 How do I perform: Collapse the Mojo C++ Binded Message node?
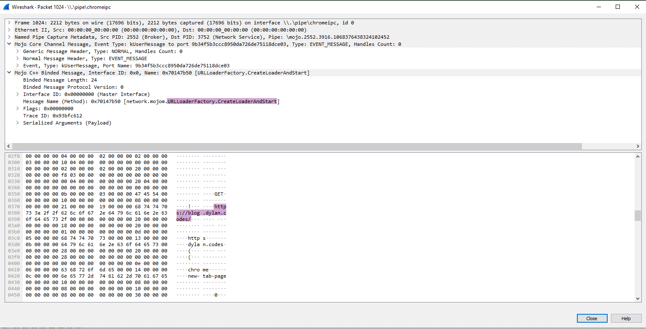[x=8, y=72]
